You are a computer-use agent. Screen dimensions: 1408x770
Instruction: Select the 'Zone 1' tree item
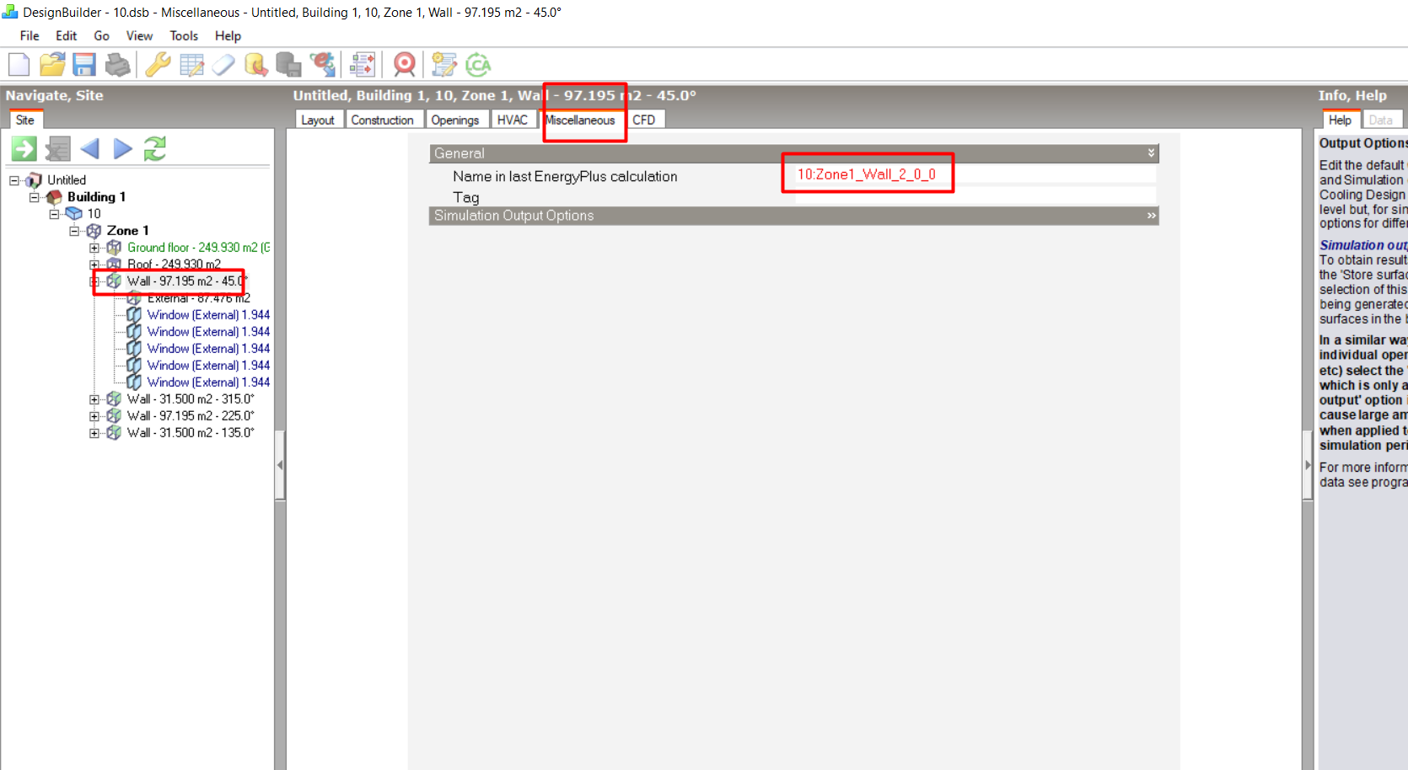(x=127, y=231)
